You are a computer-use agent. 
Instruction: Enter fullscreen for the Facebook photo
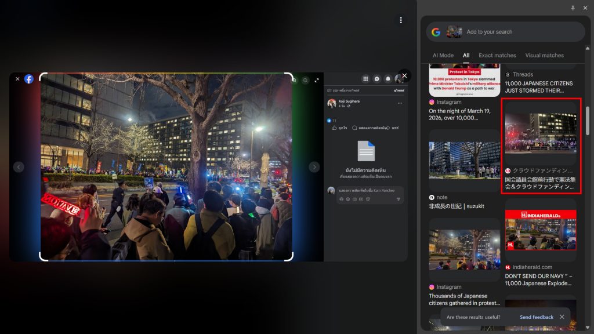pyautogui.click(x=317, y=81)
